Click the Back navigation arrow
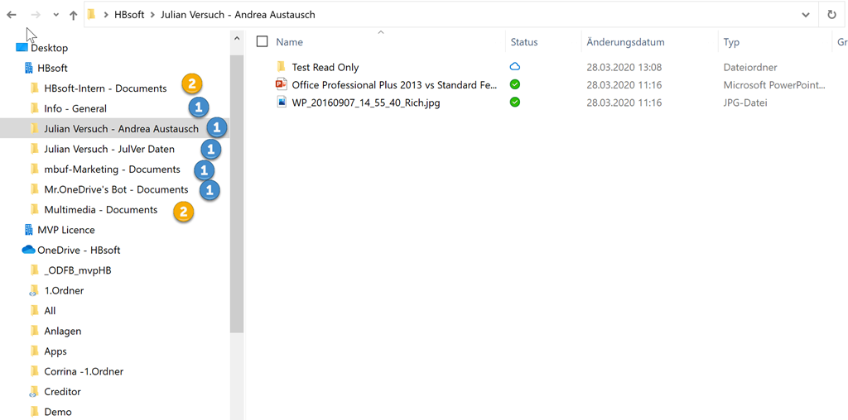Image resolution: width=848 pixels, height=420 pixels. tap(12, 15)
